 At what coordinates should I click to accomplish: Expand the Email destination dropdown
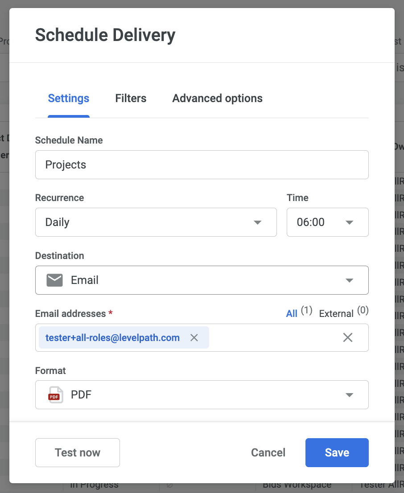202,280
